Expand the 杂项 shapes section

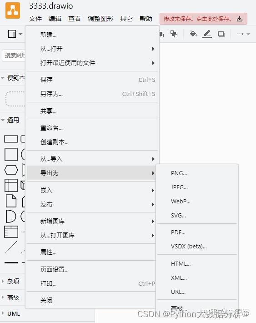click(13, 281)
